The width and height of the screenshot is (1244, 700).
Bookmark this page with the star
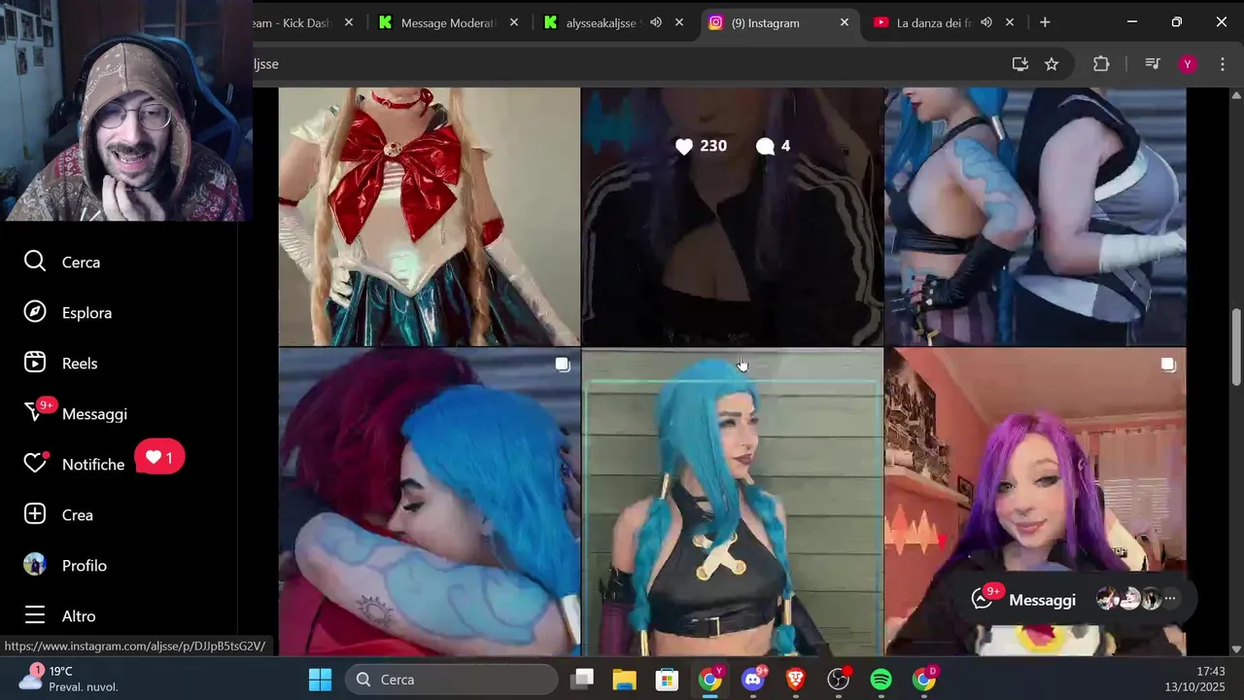point(1052,64)
